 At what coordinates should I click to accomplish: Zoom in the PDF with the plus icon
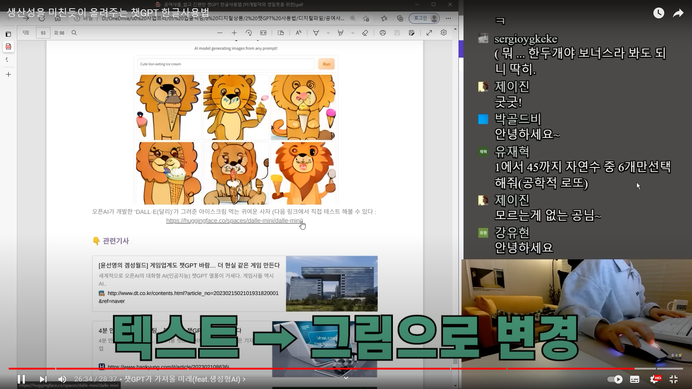point(234,33)
